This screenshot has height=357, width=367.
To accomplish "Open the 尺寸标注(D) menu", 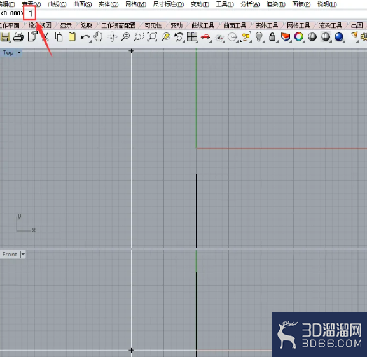I will pos(169,4).
